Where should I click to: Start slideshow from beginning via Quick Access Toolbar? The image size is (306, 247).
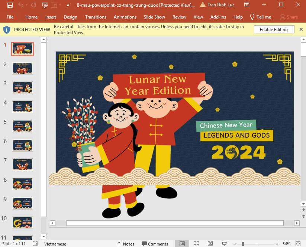[44, 5]
